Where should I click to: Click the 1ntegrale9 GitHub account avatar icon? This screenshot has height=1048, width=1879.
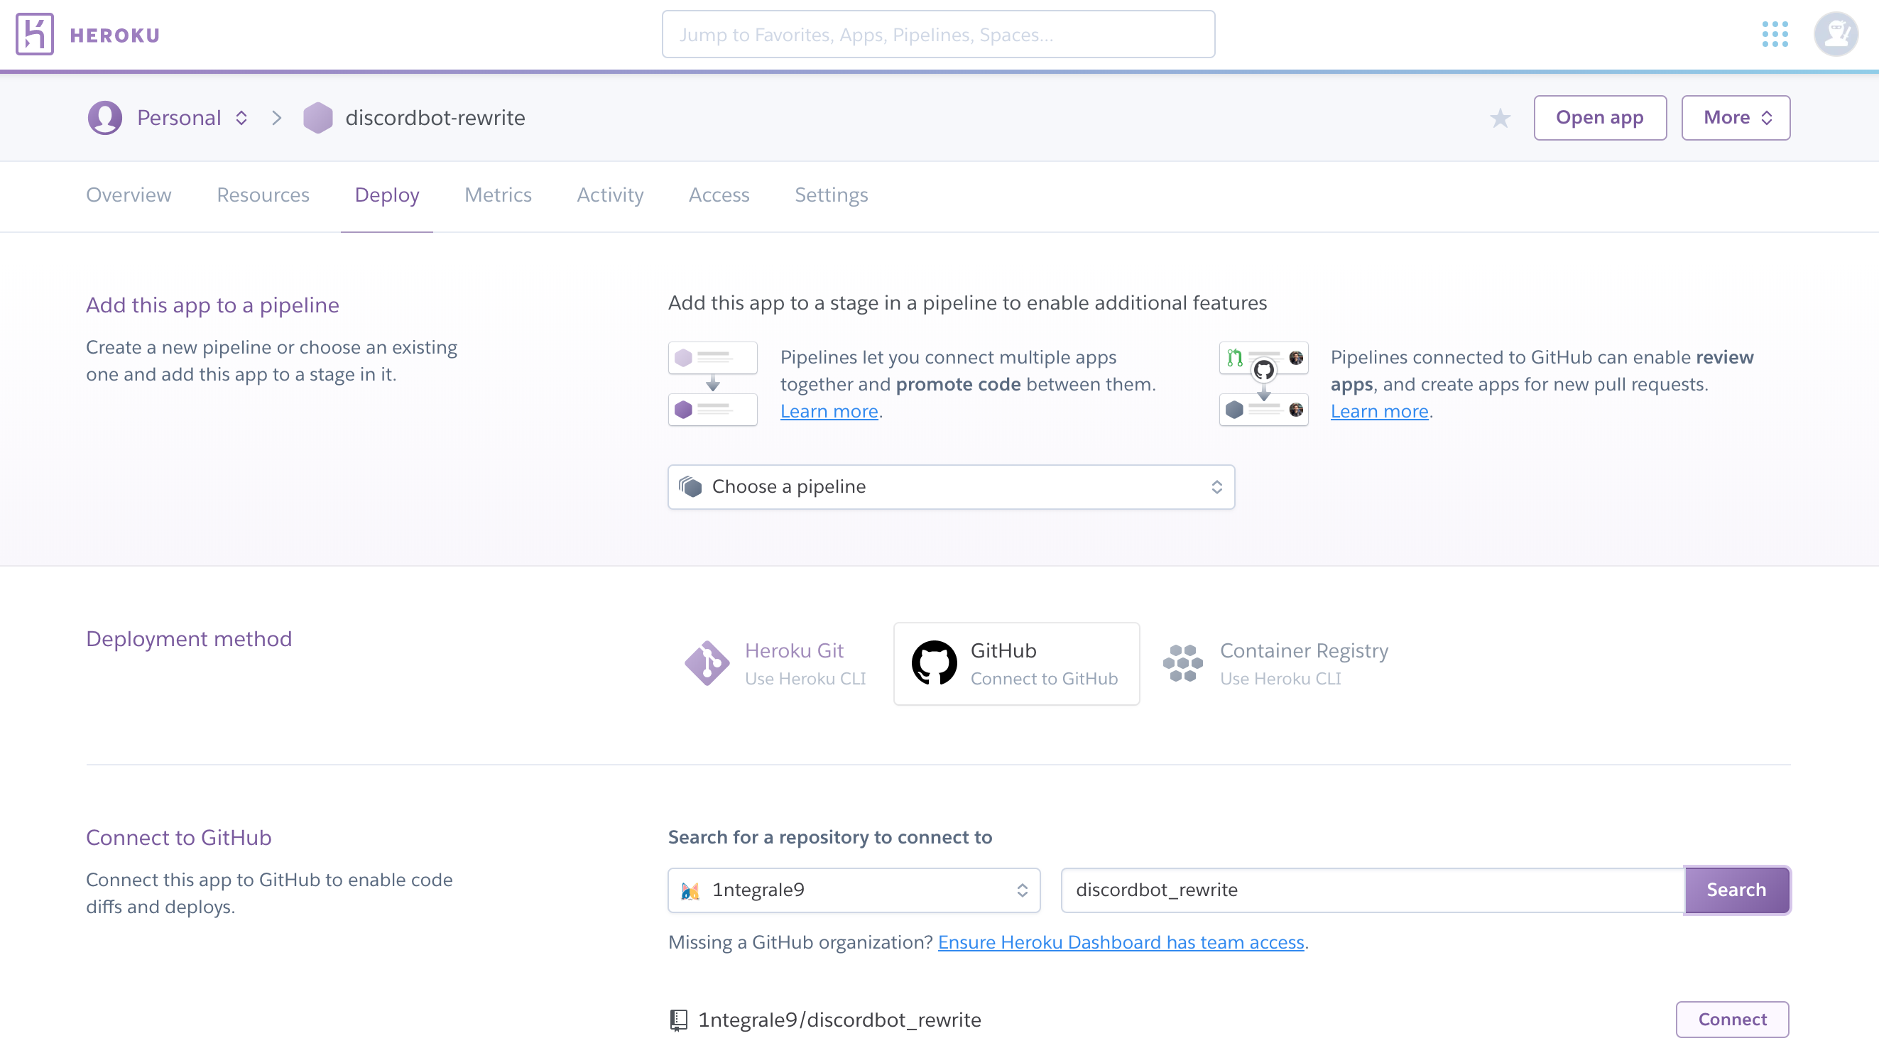(x=690, y=890)
